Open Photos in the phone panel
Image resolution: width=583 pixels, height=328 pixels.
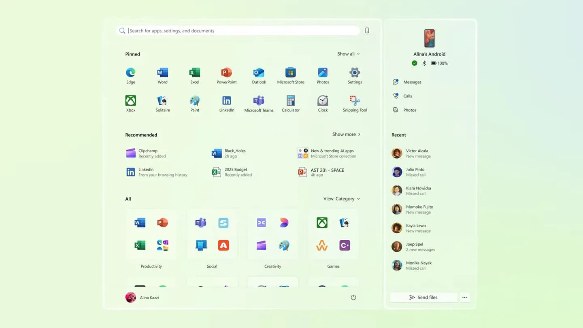(x=404, y=110)
